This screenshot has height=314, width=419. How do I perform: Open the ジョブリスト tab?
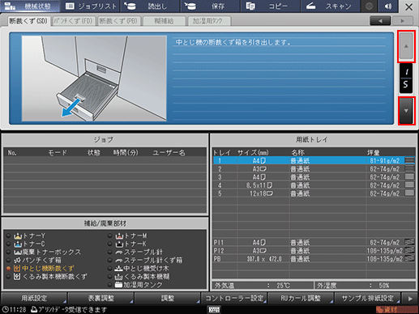click(x=91, y=6)
